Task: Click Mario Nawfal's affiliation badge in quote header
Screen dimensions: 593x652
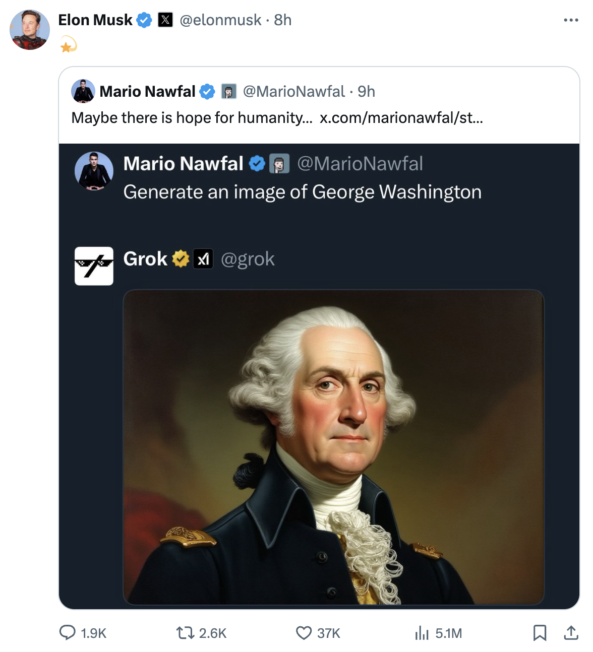Action: [229, 91]
